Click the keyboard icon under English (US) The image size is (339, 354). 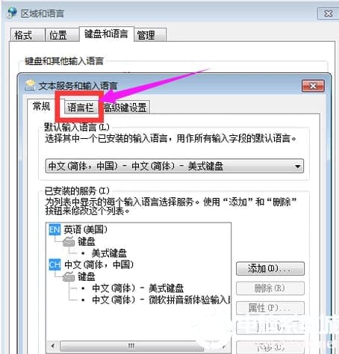coord(69,241)
